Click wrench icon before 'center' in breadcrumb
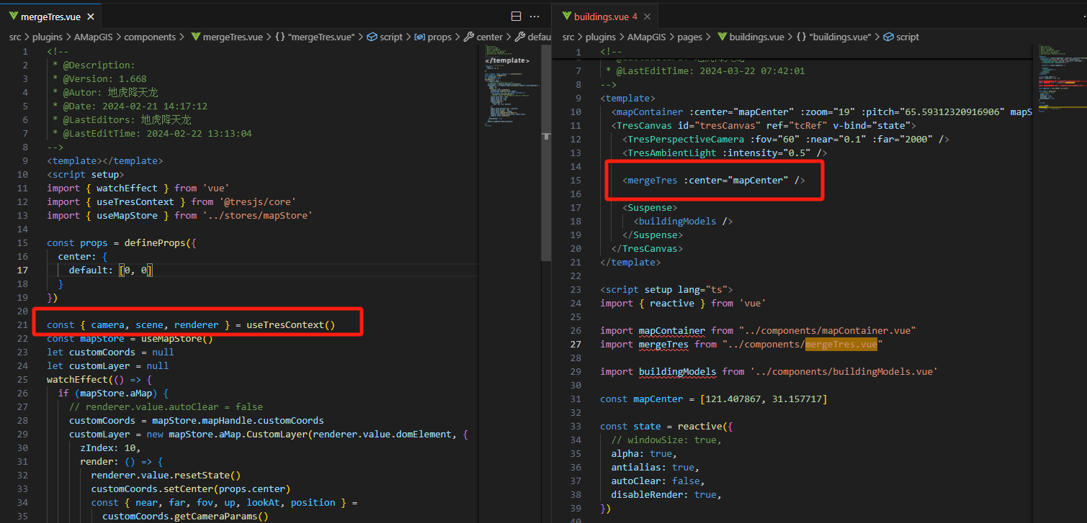 [469, 37]
